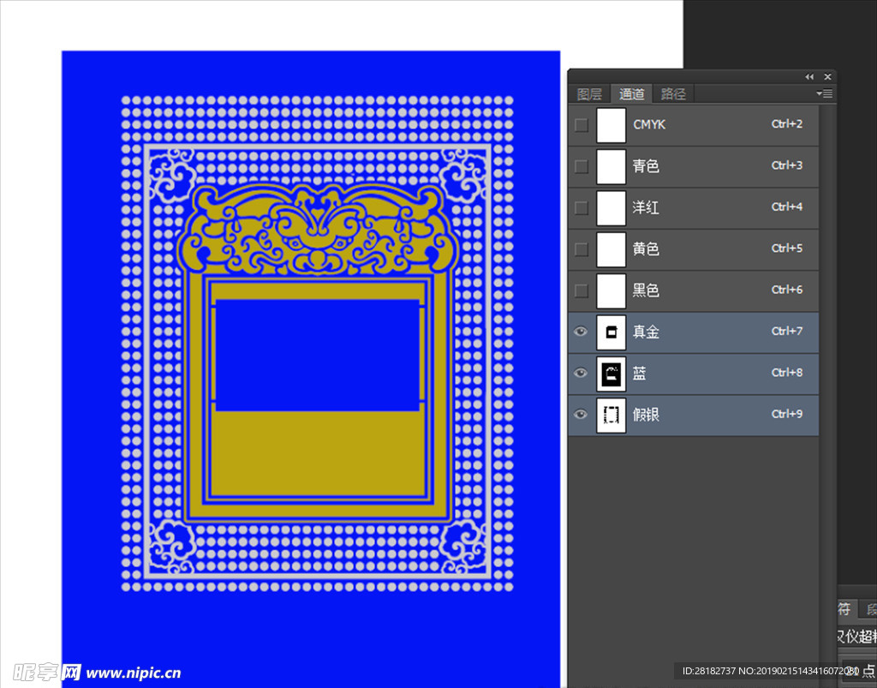Show the 黄色 channel visibility box
This screenshot has width=877, height=688.
pos(582,249)
